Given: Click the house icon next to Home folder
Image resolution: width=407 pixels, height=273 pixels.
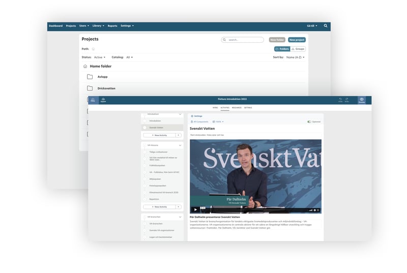Looking at the screenshot, I should (x=85, y=67).
